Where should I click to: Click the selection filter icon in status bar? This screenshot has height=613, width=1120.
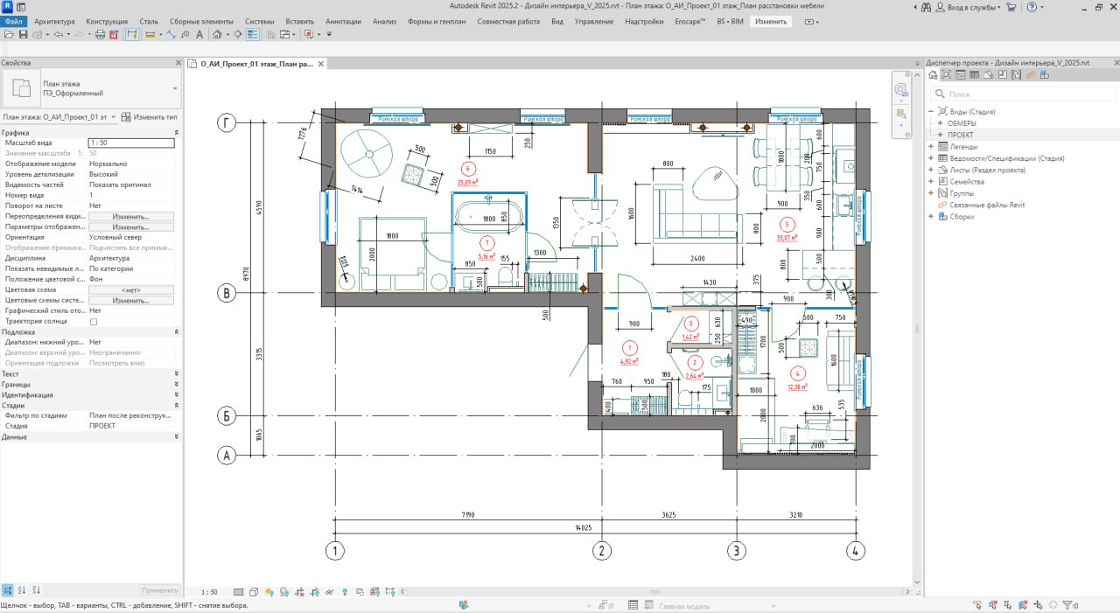1068,604
